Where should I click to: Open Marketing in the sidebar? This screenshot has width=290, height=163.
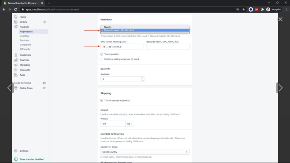[25, 65]
